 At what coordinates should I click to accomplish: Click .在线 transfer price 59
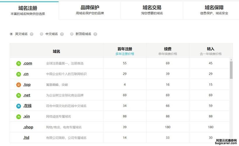point(211,106)
